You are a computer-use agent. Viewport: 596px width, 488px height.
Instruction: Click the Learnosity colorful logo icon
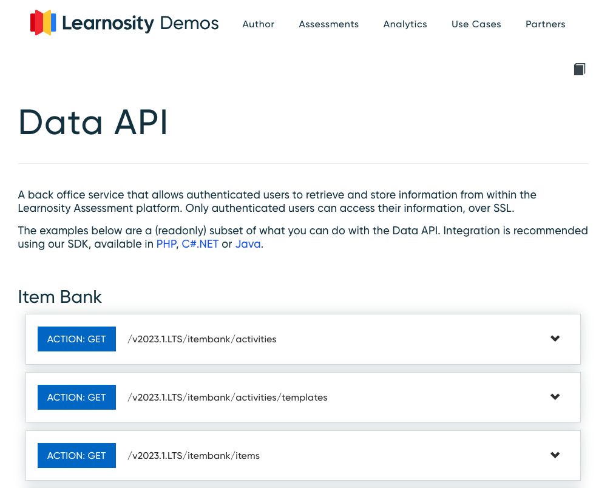pyautogui.click(x=43, y=23)
